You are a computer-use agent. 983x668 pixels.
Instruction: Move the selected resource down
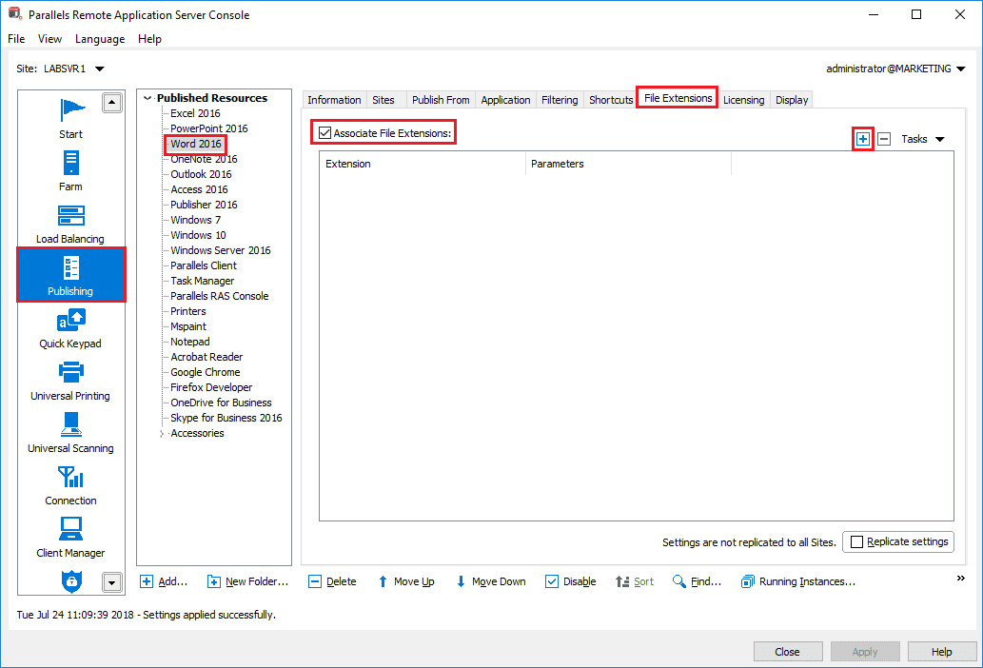click(x=491, y=581)
